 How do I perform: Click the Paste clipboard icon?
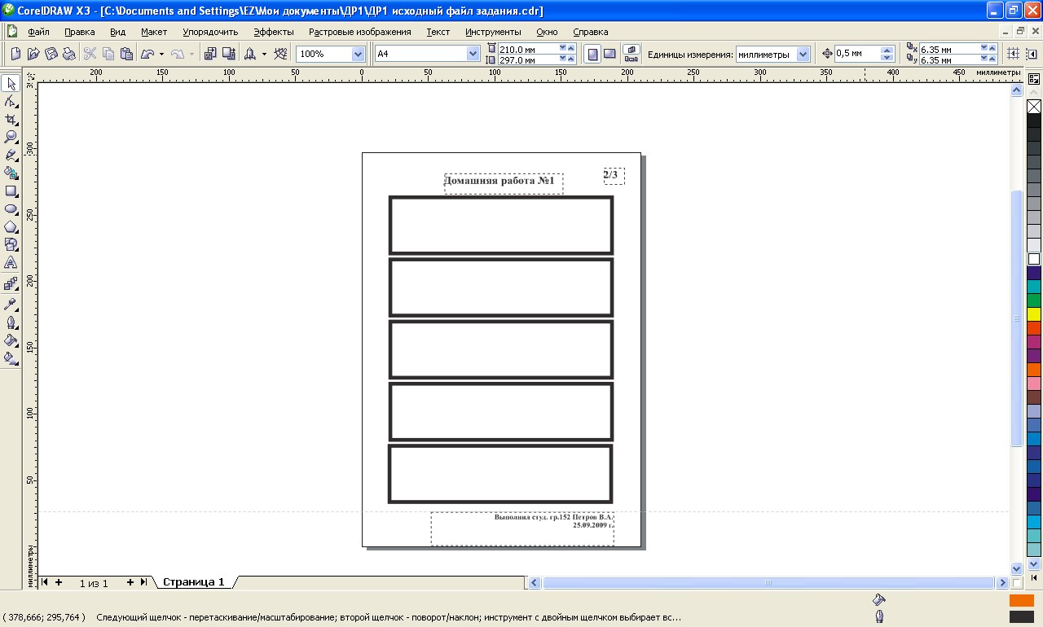pyautogui.click(x=126, y=54)
